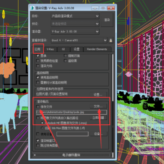
Task: Click the 文件... button in 渲染输出
Action: point(98,107)
